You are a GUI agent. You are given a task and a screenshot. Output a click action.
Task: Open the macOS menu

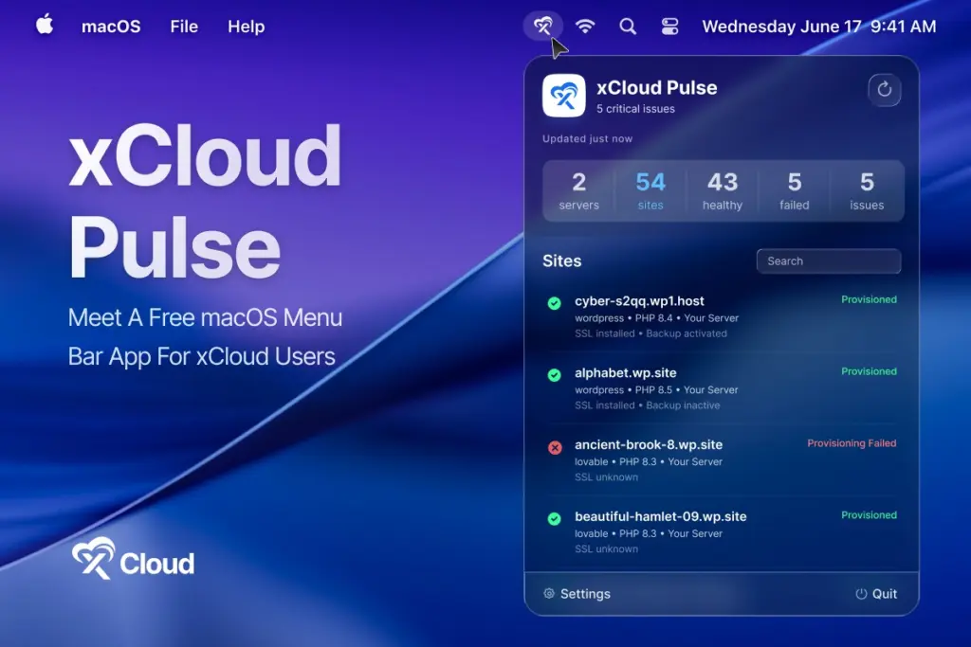tap(111, 27)
